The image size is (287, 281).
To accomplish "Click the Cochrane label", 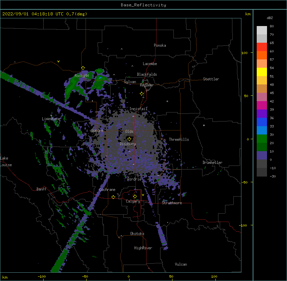I will [x=107, y=190].
